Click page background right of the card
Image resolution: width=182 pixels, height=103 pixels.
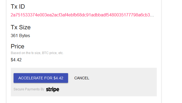pos(172,52)
